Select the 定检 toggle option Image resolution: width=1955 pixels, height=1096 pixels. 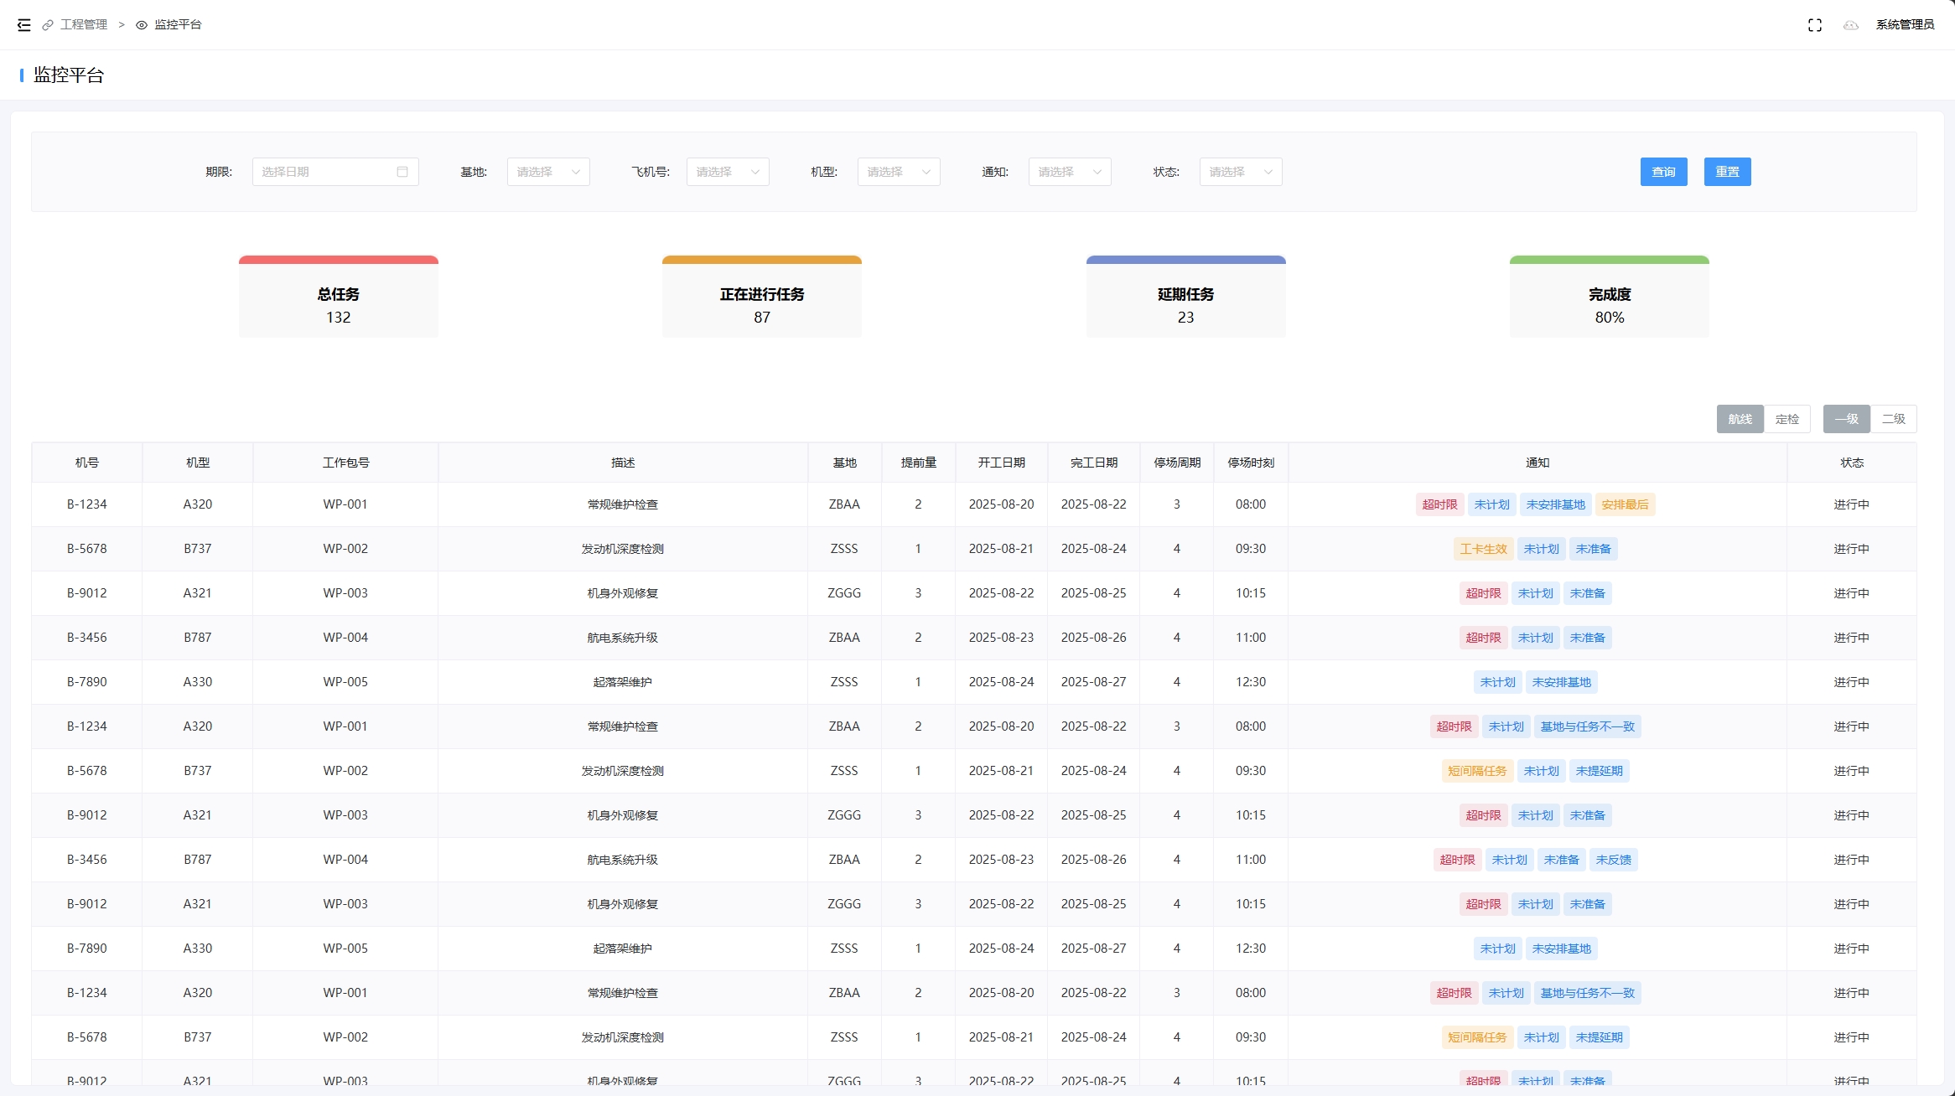[1786, 419]
